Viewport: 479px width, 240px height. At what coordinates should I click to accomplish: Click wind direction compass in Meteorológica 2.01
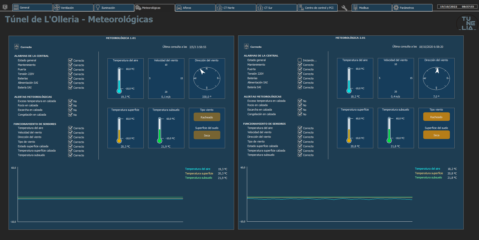point(436,78)
